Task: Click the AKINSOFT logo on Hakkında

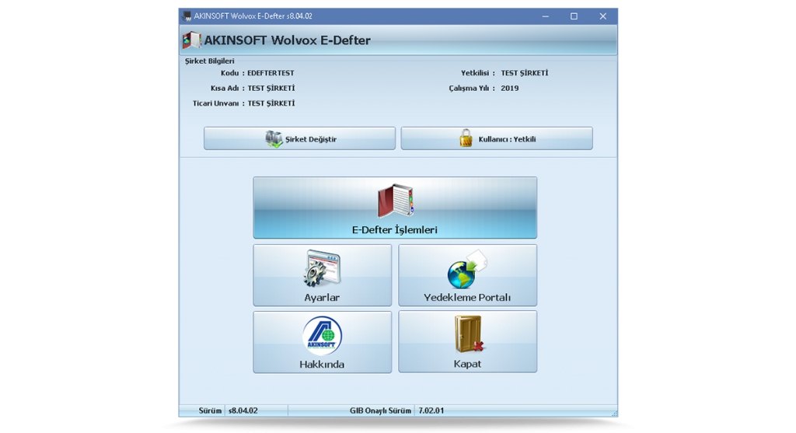Action: 322,336
